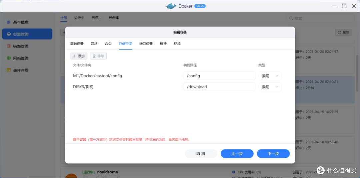Select the 存储空间 tab
The image size is (360, 178).
coord(125,44)
